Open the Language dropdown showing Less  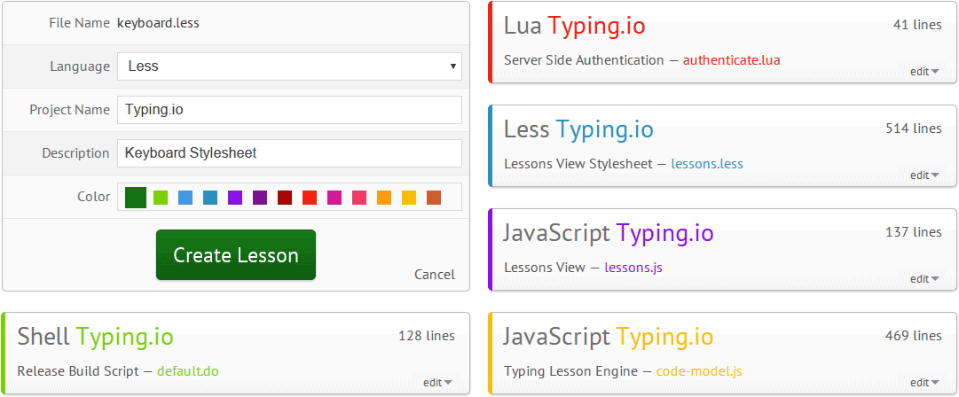289,66
